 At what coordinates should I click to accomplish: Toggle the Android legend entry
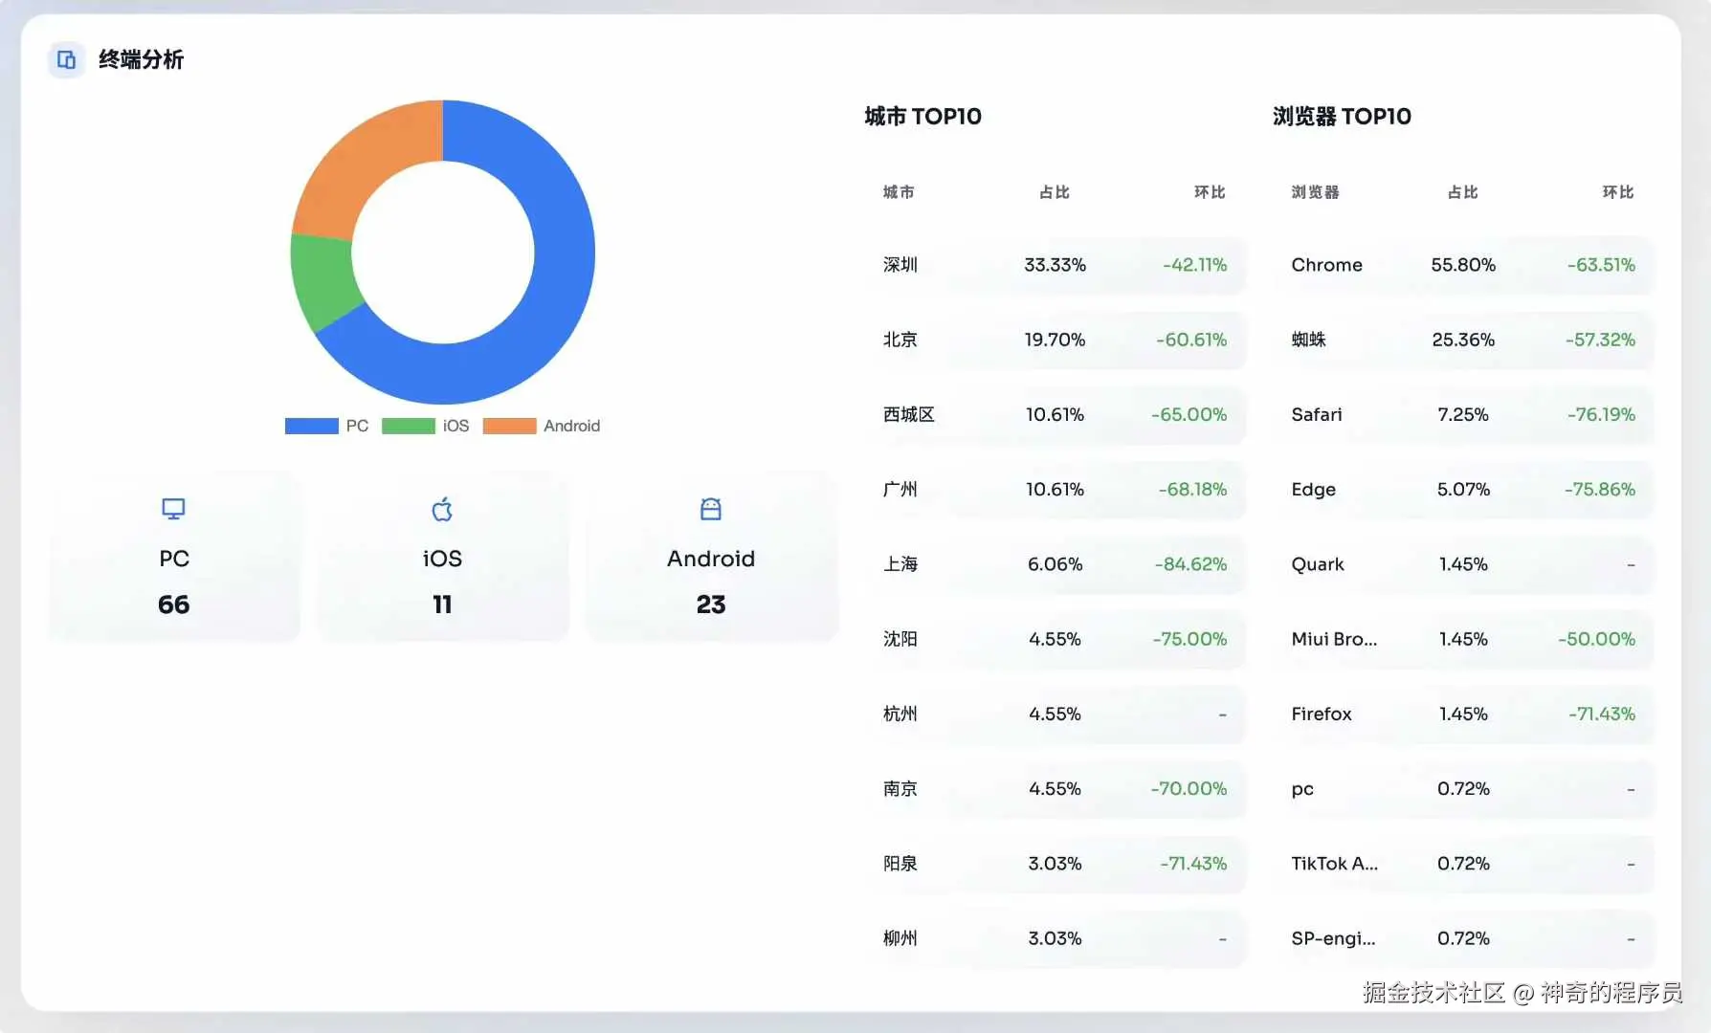(x=541, y=426)
